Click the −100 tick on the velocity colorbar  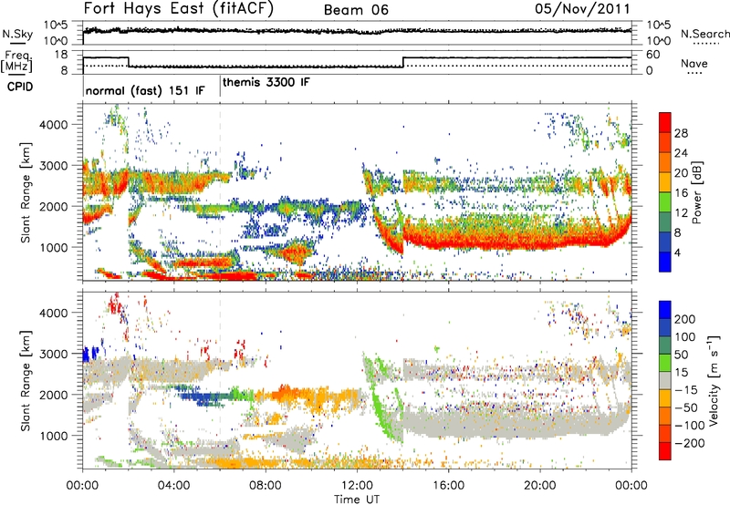[x=689, y=425]
